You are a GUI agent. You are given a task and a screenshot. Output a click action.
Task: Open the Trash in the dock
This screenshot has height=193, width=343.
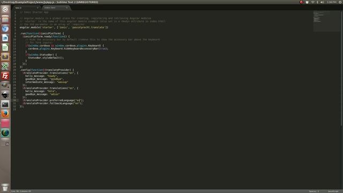(5, 188)
